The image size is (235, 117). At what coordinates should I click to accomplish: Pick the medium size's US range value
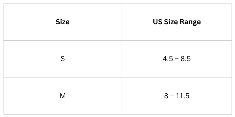(177, 96)
